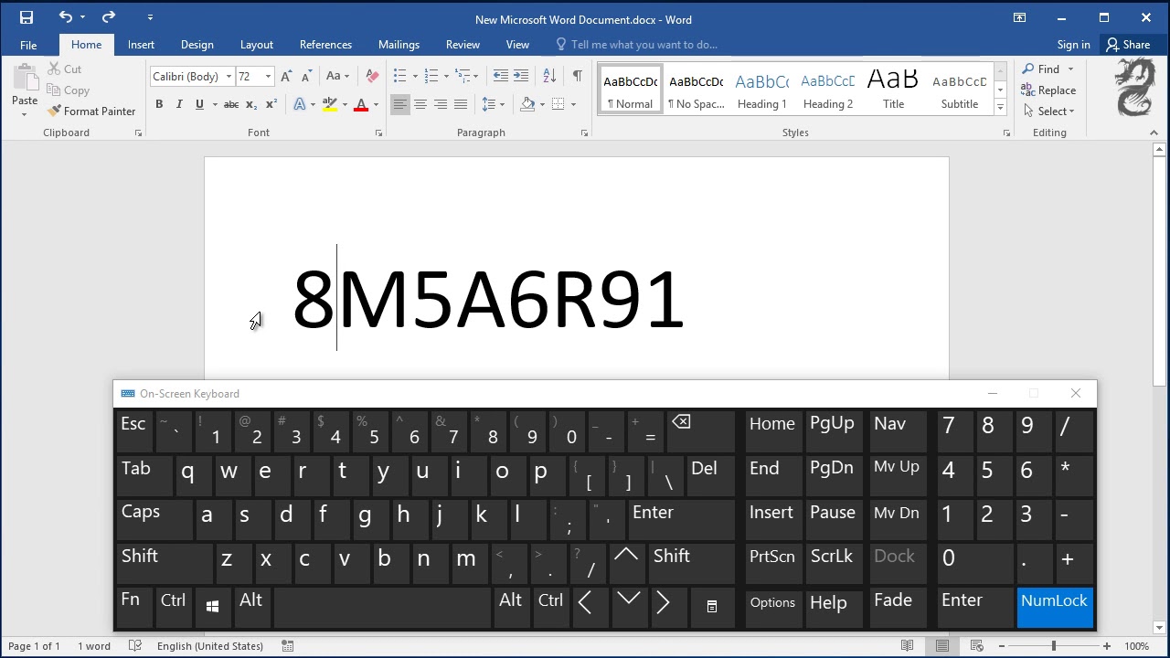Switch to the Layout tab
The height and width of the screenshot is (658, 1170).
[x=257, y=45]
